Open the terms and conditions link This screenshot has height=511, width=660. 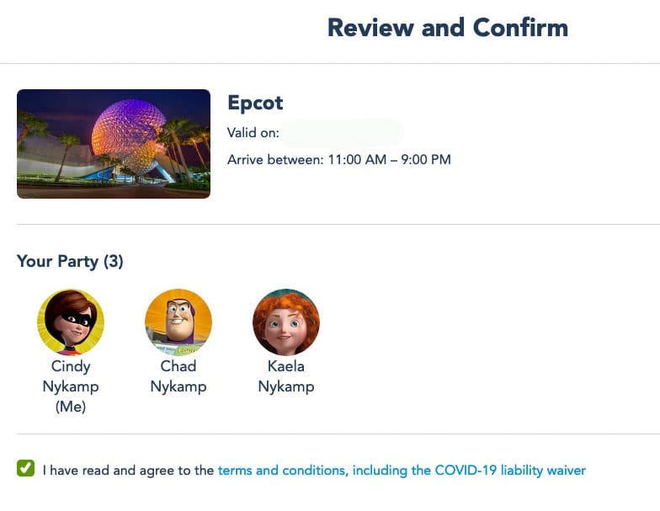tap(281, 471)
